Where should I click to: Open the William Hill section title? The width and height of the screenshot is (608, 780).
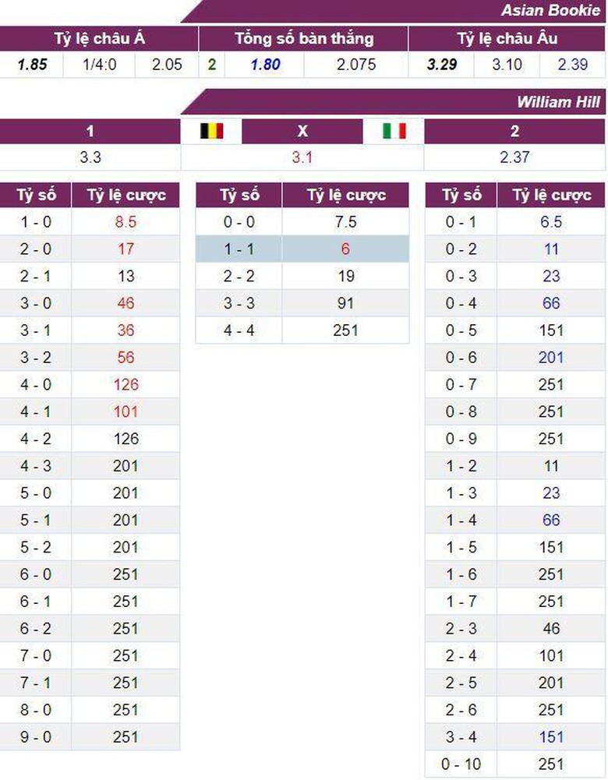click(558, 103)
